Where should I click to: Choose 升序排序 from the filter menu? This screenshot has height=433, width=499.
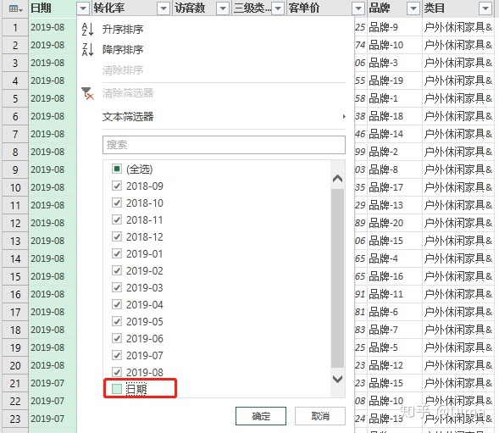[x=123, y=30]
